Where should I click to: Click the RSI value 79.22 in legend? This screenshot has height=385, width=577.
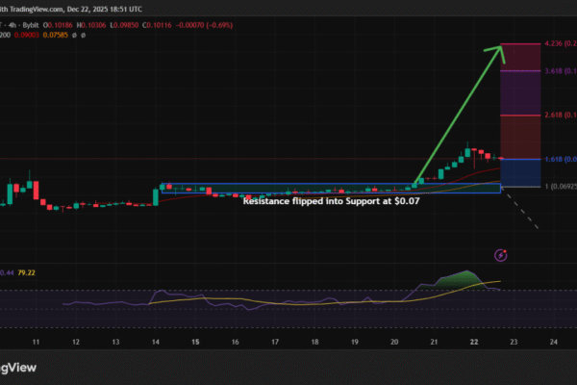click(x=38, y=273)
